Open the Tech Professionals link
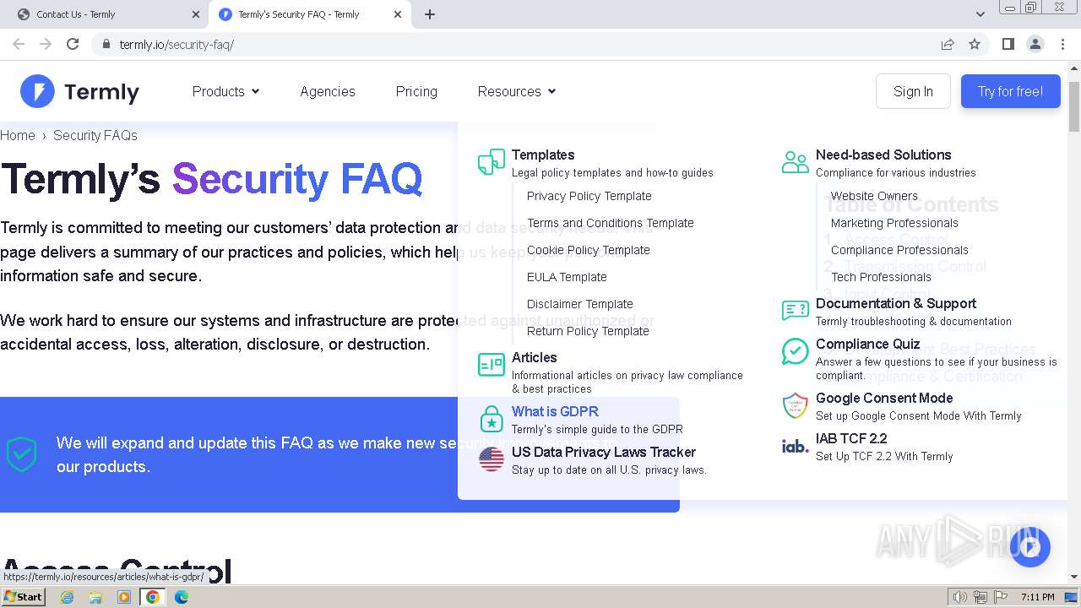Image resolution: width=1081 pixels, height=608 pixels. (881, 277)
